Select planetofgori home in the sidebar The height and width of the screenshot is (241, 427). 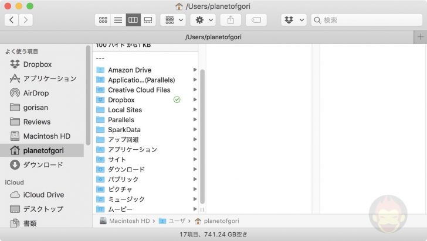[42, 150]
